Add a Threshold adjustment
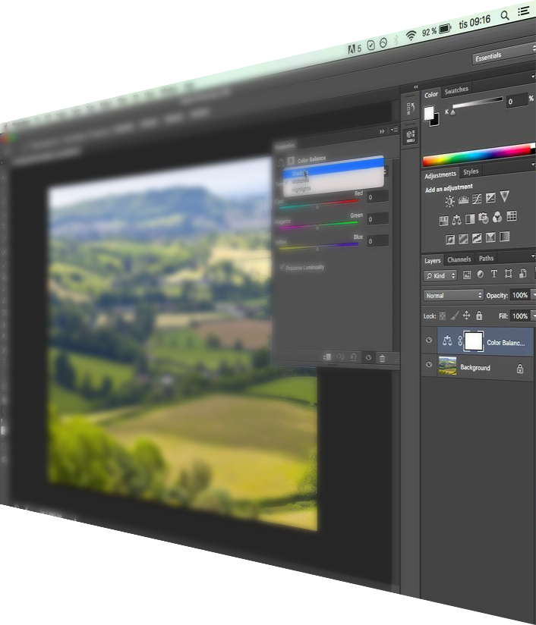536x625 pixels. [x=477, y=238]
